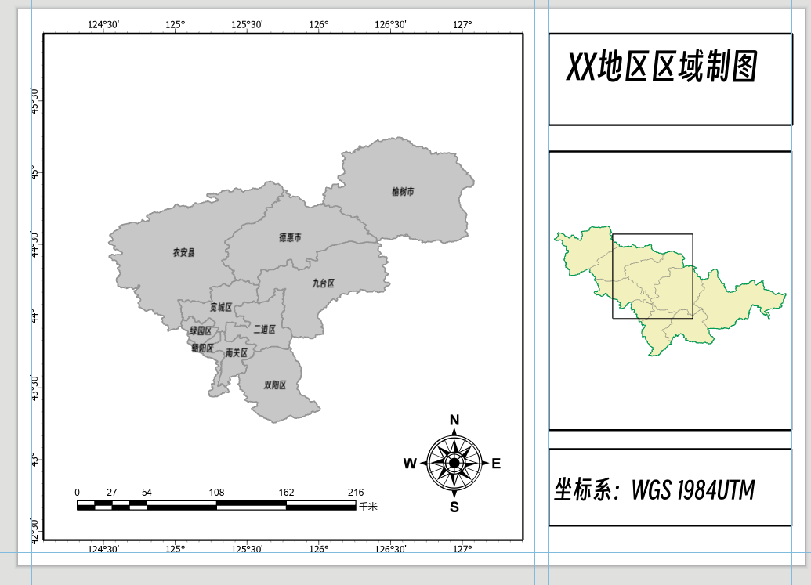Select the 九台区 label on the map
The height and width of the screenshot is (585, 811).
pyautogui.click(x=323, y=283)
